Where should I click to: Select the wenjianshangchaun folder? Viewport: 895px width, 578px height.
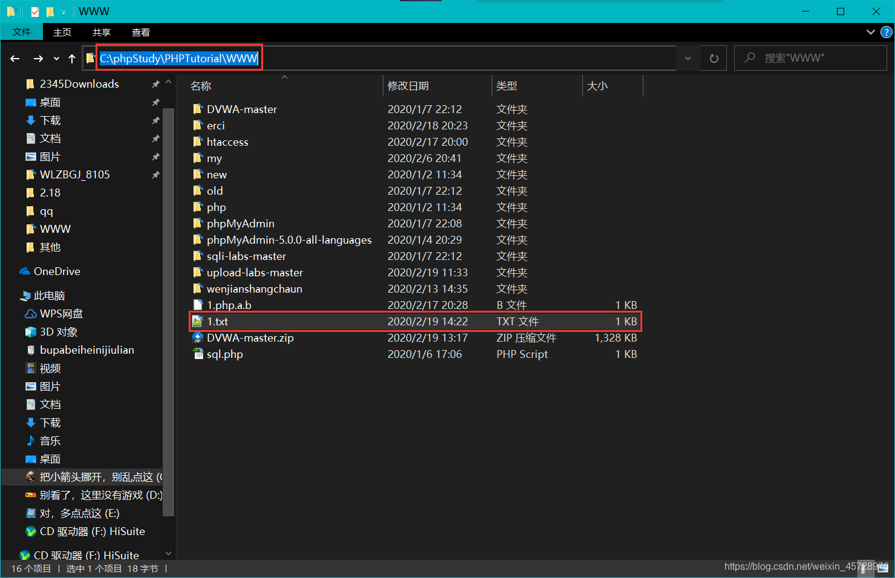pos(254,289)
